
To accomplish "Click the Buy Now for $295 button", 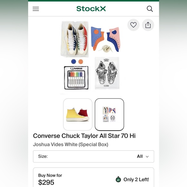I will pos(93,177).
